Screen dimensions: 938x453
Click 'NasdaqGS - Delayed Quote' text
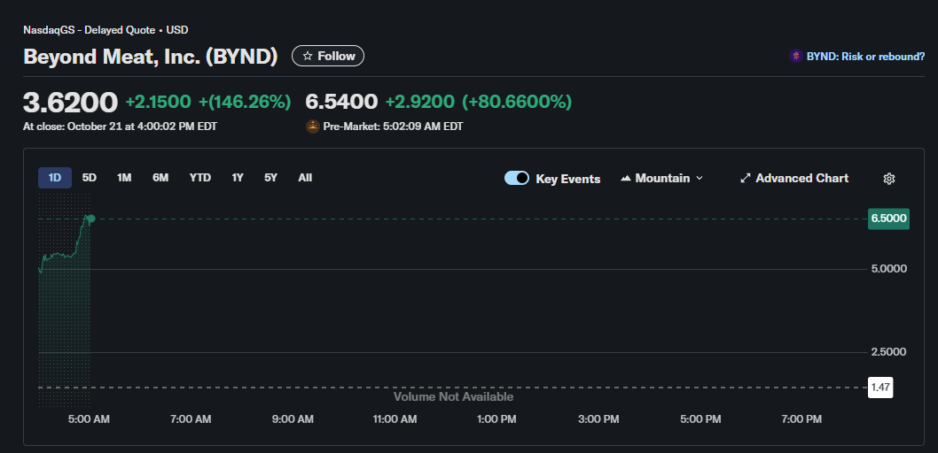(90, 30)
